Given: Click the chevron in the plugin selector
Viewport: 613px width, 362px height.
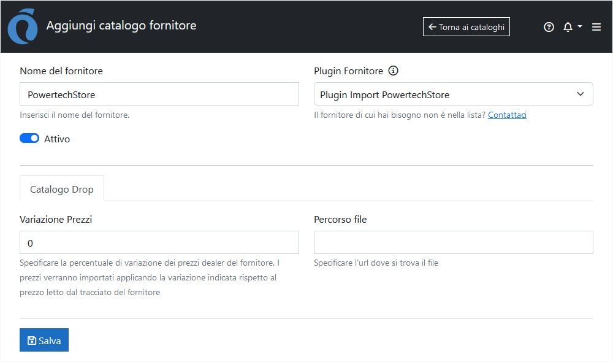Looking at the screenshot, I should pos(581,94).
